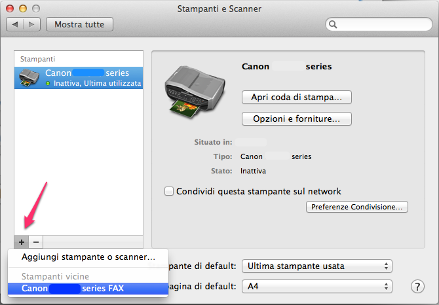Open help with the question mark button
Image resolution: width=439 pixels, height=305 pixels.
tap(417, 286)
